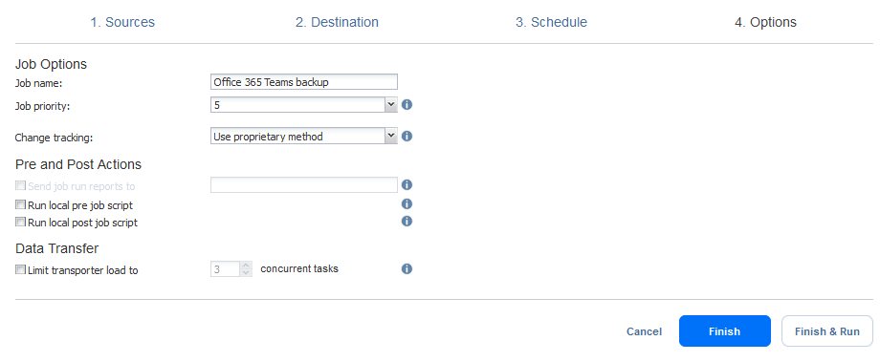
Task: Expand the Change tracking dropdown
Action: (x=391, y=136)
